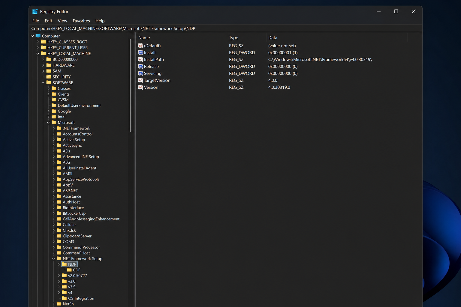The image size is (461, 307).
Task: Collapse the HKEY_LOCAL_MACHINE hive
Action: (38, 53)
